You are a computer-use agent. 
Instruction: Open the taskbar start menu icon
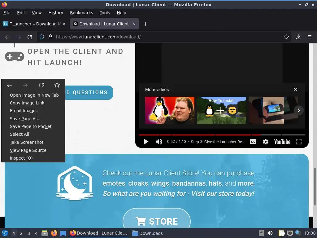coord(5,233)
